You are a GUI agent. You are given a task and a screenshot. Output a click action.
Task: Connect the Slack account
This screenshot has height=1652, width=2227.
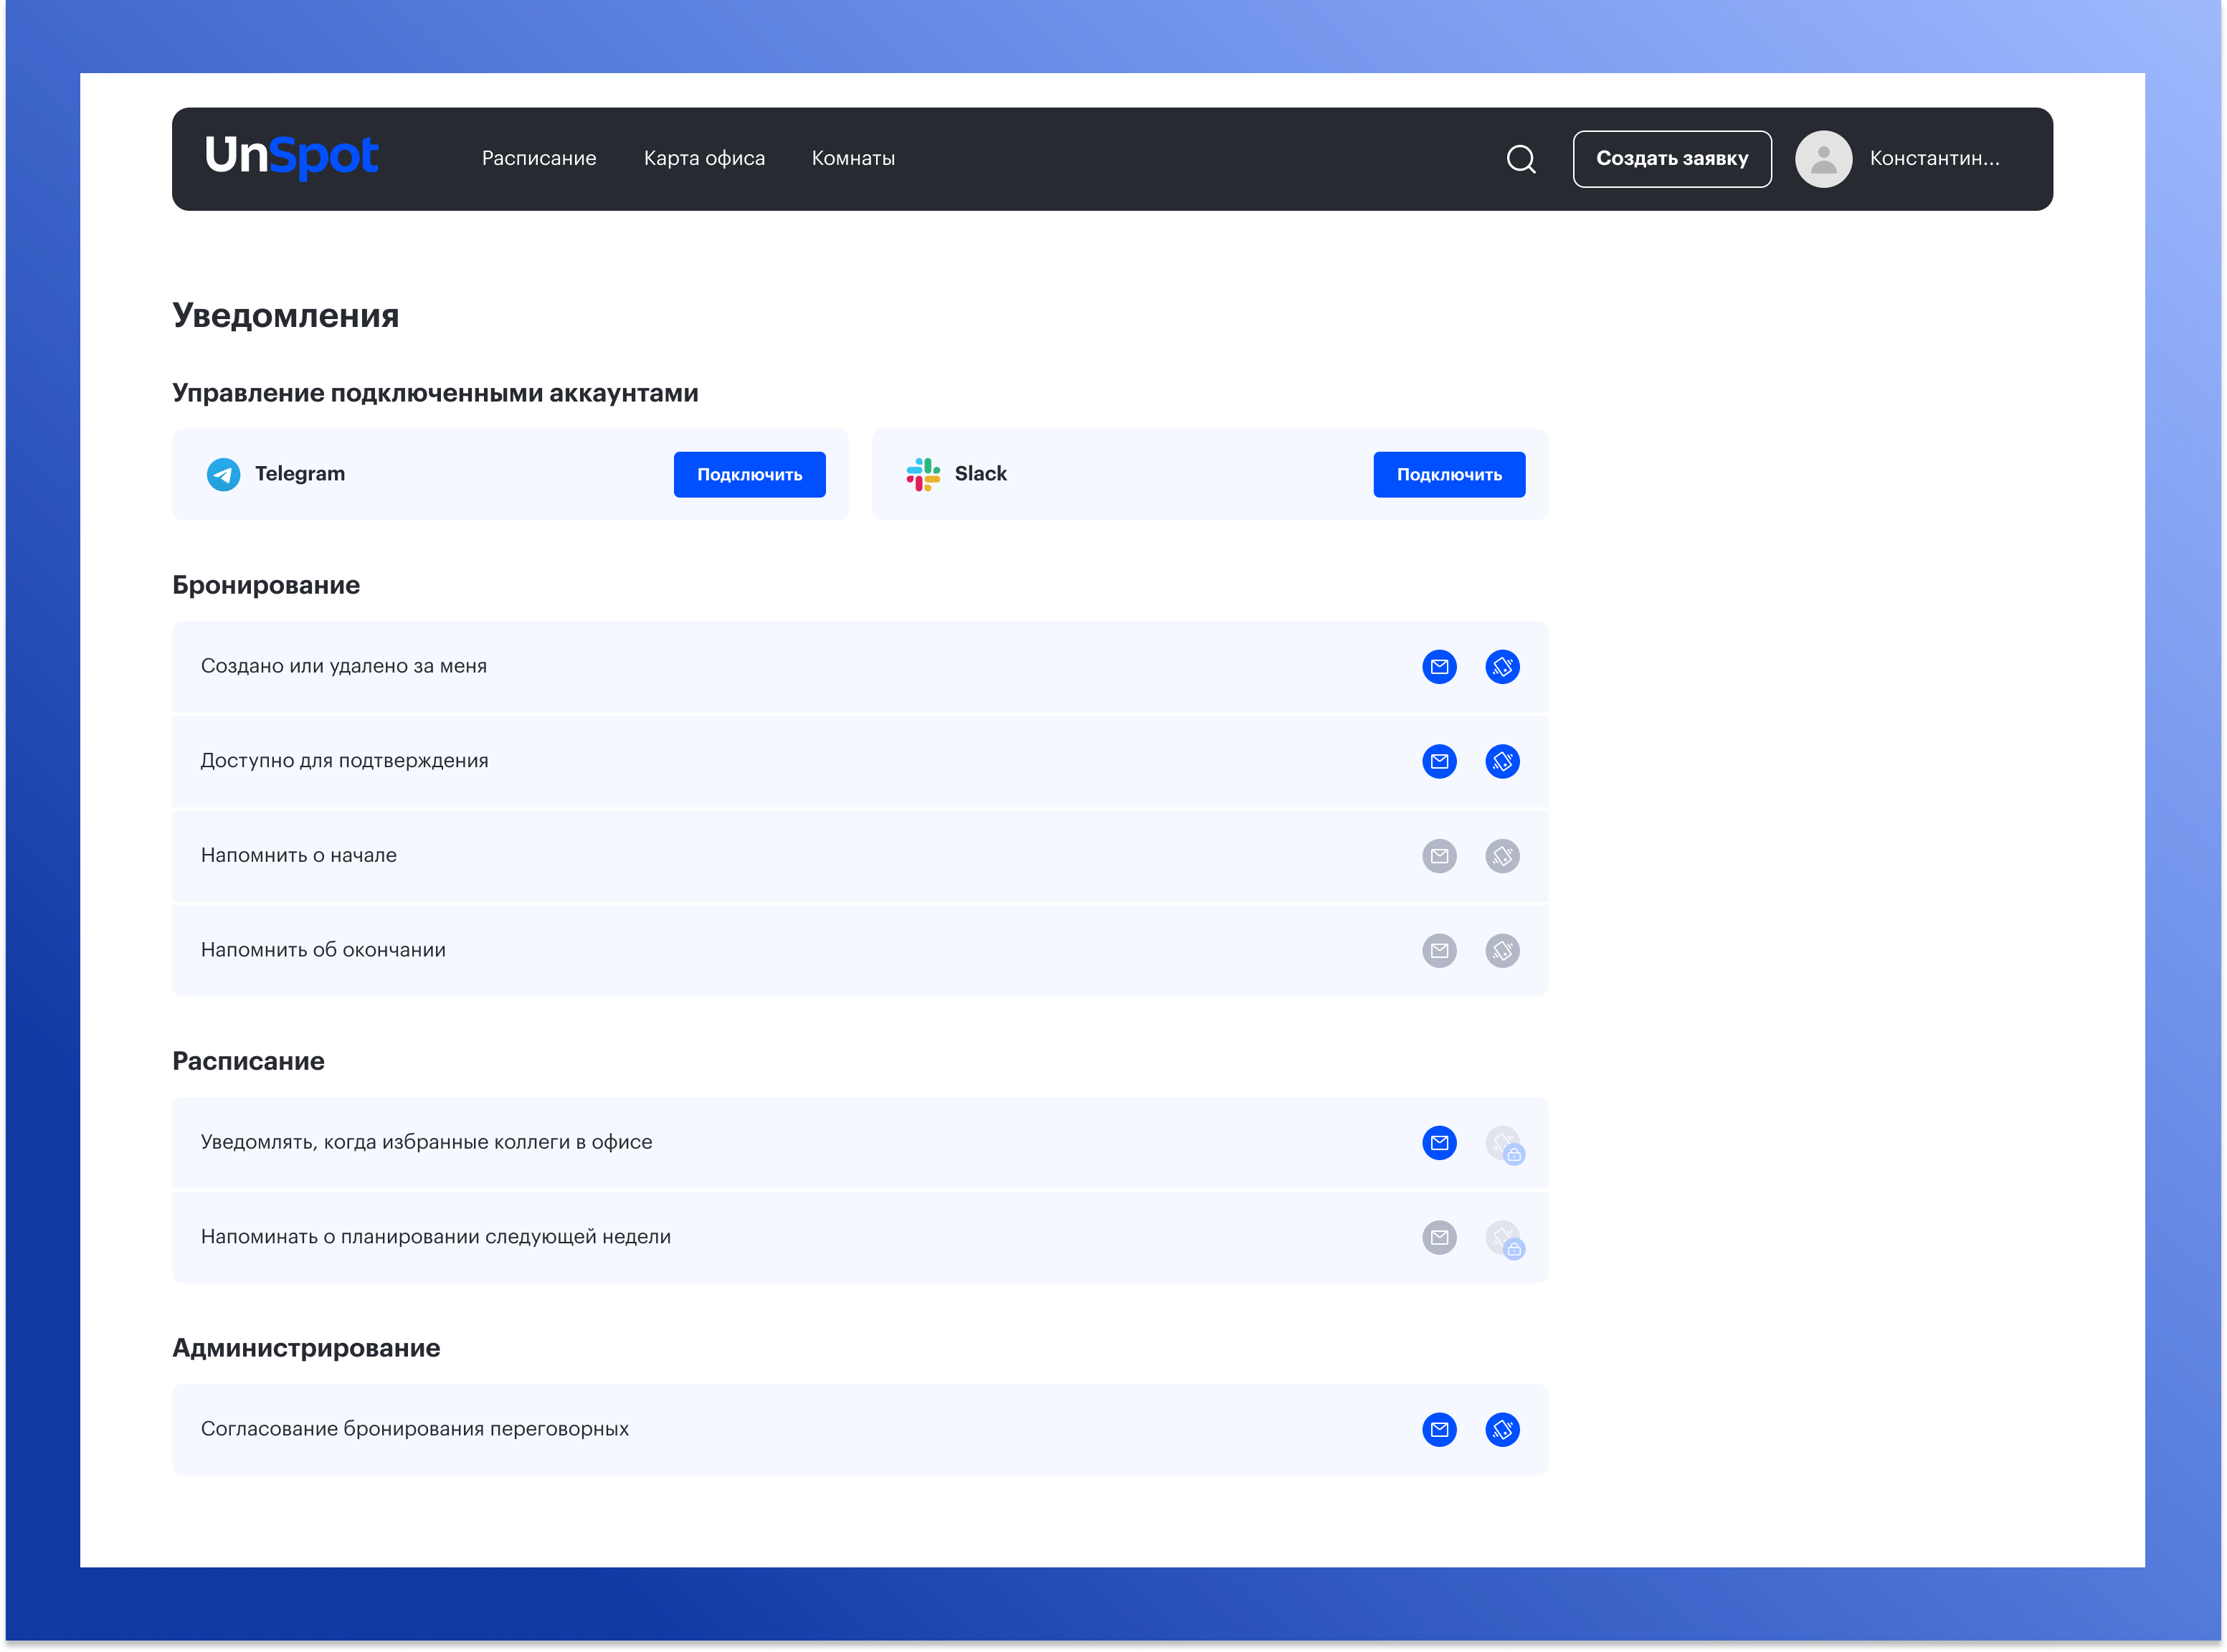(x=1448, y=475)
